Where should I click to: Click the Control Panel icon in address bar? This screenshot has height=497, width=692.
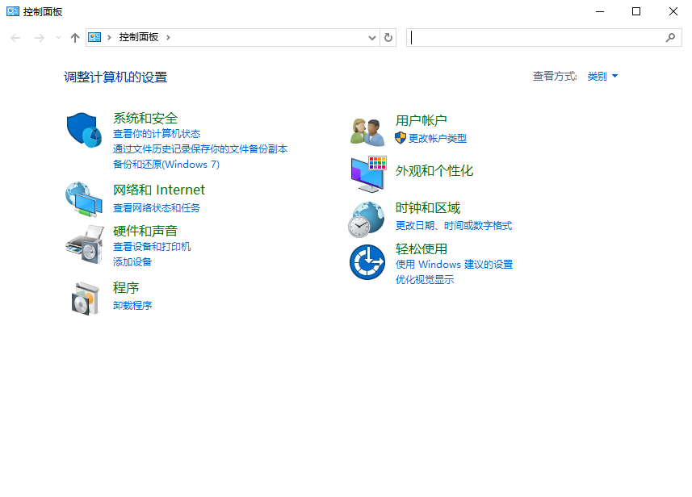coord(94,37)
